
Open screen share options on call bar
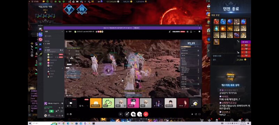click(127, 114)
